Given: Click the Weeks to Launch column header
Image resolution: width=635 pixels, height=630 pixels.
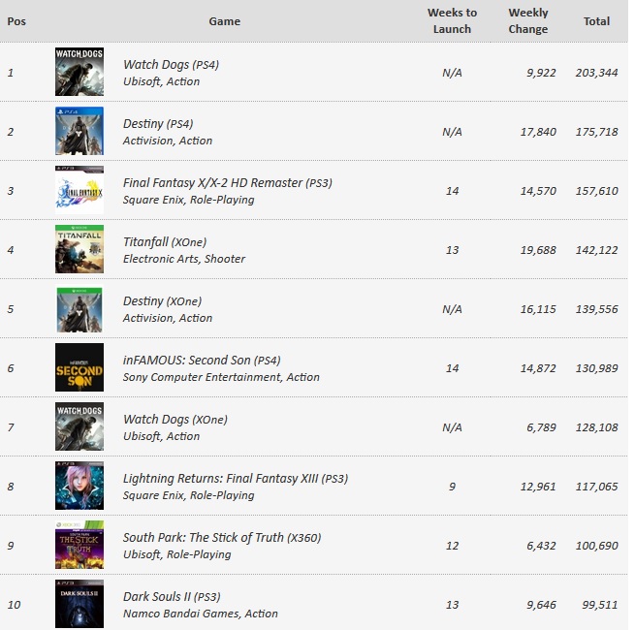Looking at the screenshot, I should (x=452, y=21).
